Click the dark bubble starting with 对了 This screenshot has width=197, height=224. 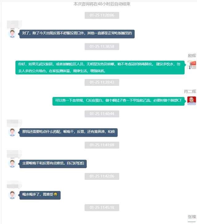point(77,34)
